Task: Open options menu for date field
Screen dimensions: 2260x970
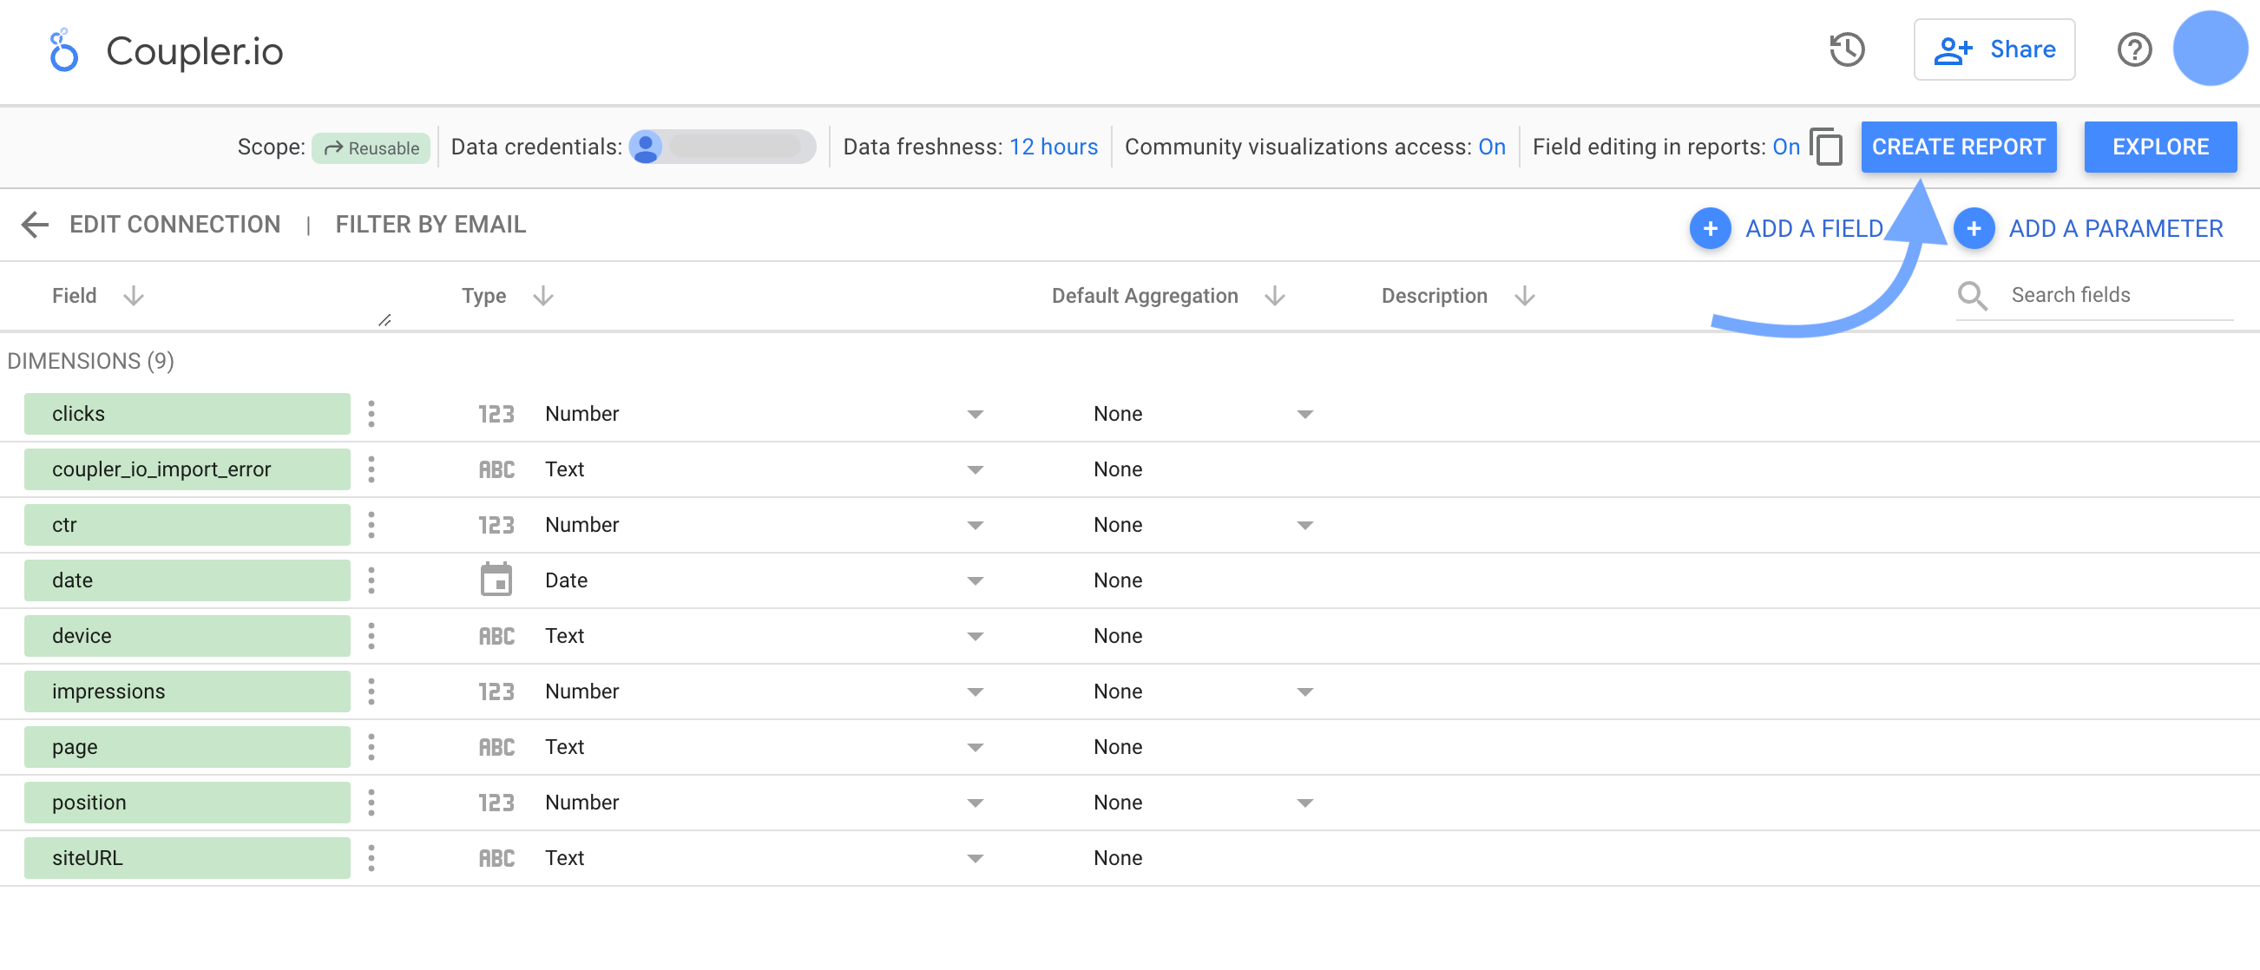Action: coord(371,580)
